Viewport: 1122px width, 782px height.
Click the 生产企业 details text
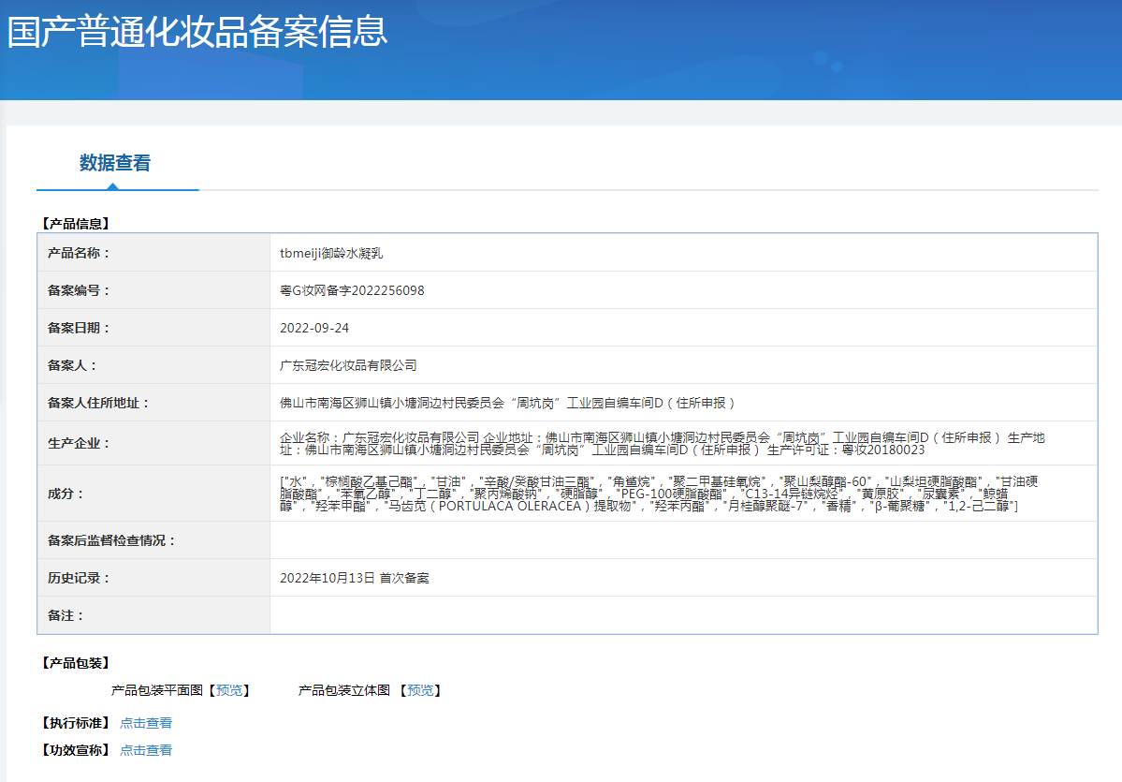point(662,443)
